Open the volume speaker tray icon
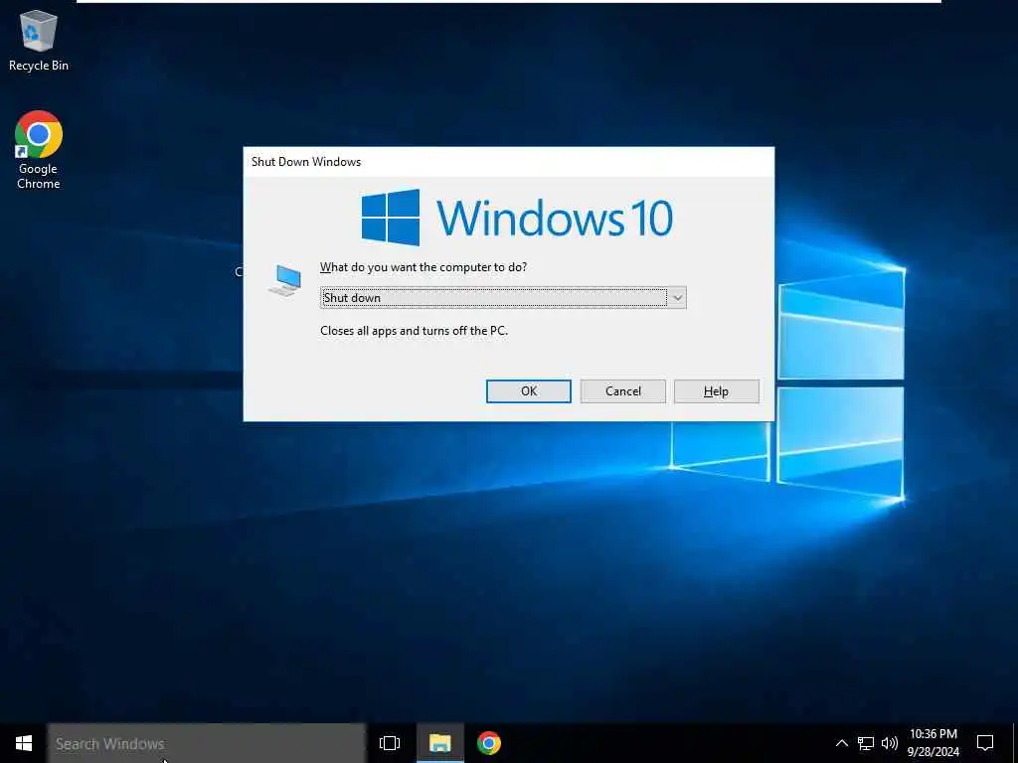1018x763 pixels. pyautogui.click(x=890, y=743)
